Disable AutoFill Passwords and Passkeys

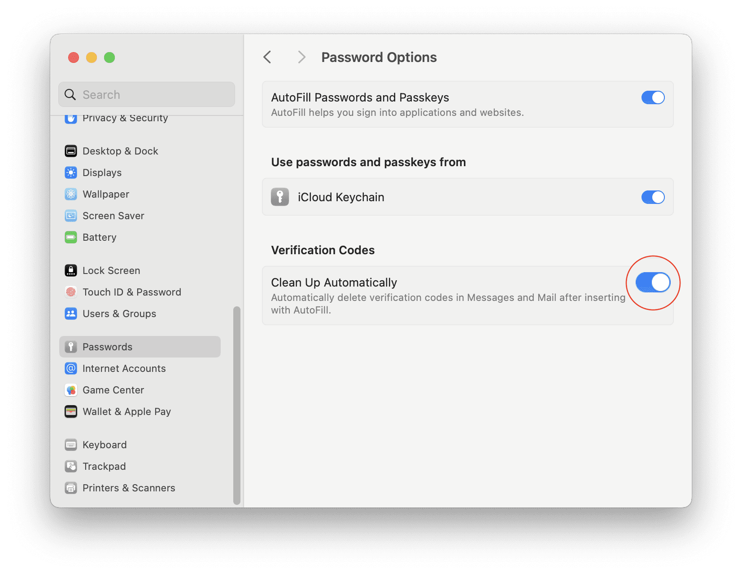click(x=653, y=97)
